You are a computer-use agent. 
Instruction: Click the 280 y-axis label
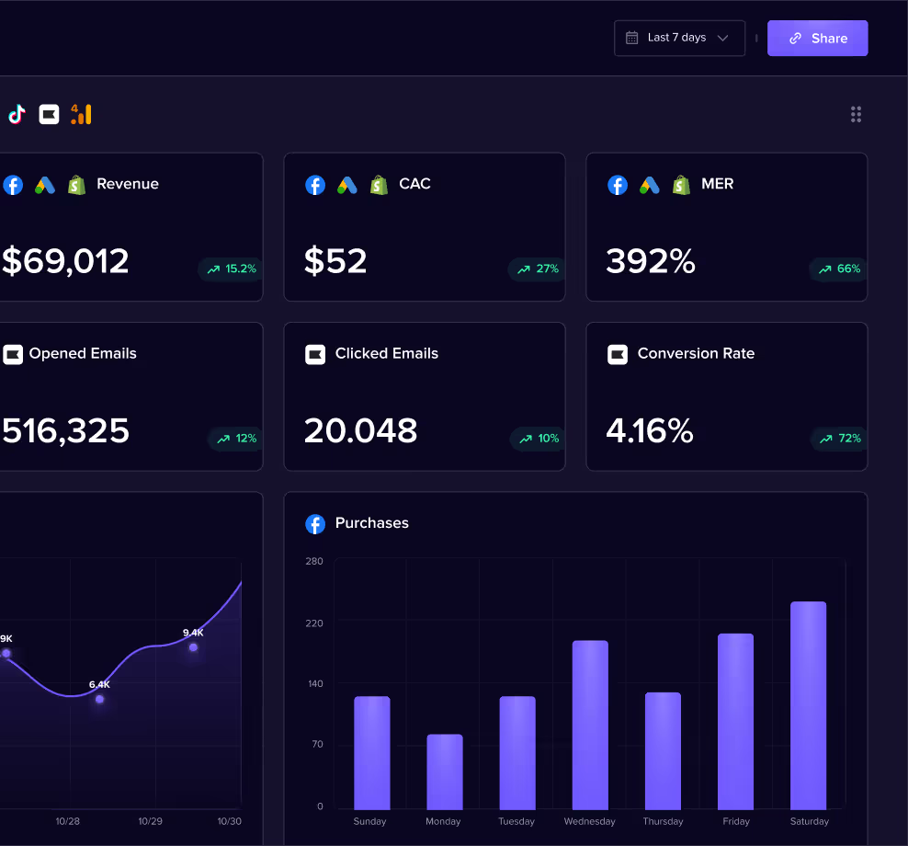[314, 562]
